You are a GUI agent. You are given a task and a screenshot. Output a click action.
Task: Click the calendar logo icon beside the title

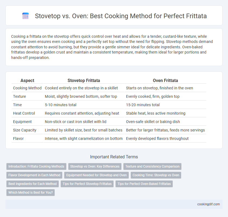26,16
